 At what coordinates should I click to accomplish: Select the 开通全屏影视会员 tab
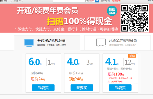(118, 43)
